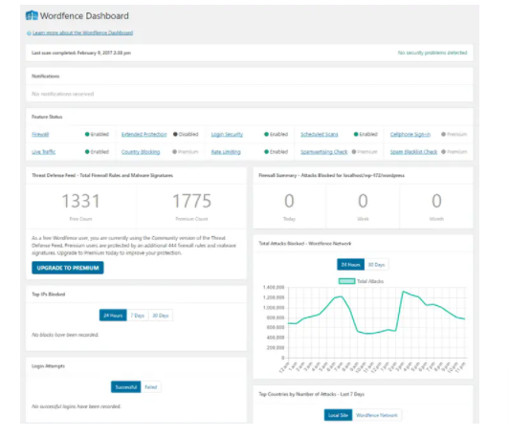Click the 1,400,000 axis label on chart
Screen dimensions: 509x437
[274, 287]
